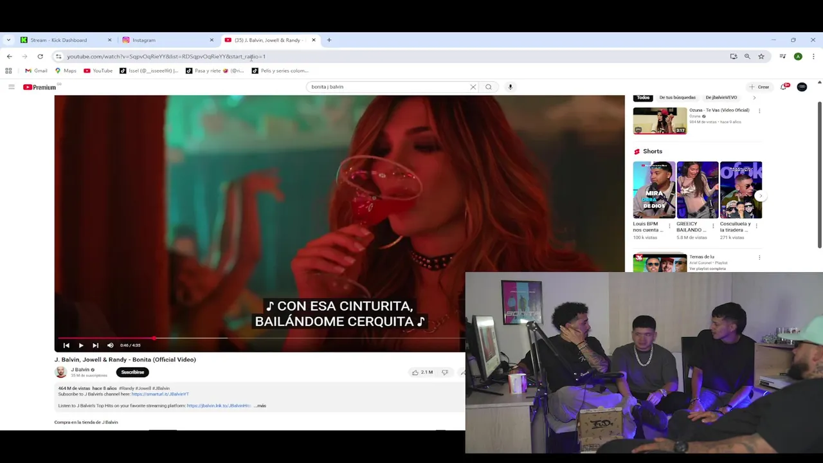This screenshot has height=463, width=823.
Task: Open the Chrome apps grid shortcut
Action: click(9, 71)
